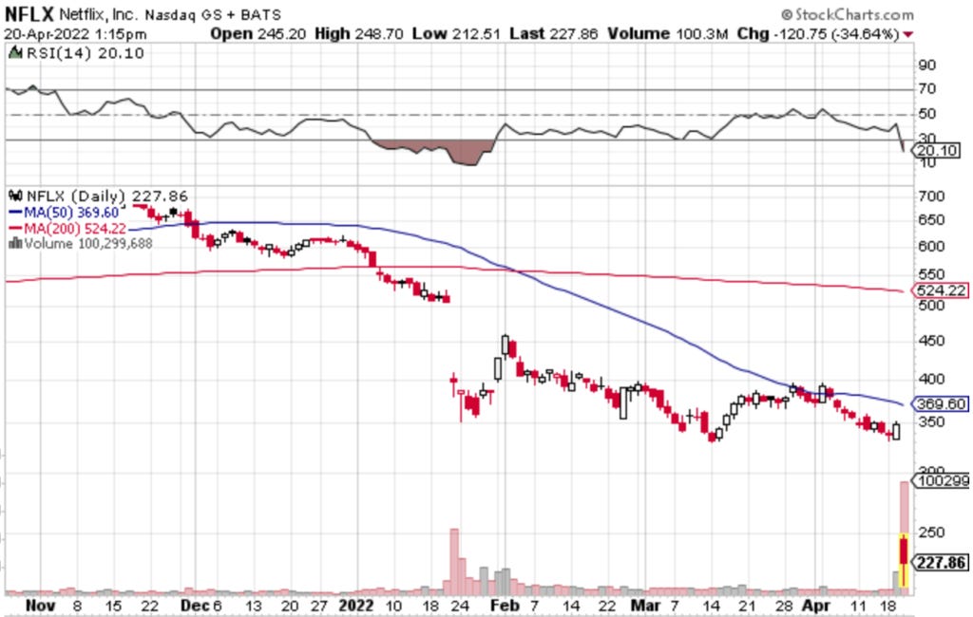Click the candlestick icon beside NFLX (Daily)
Viewport: 973px width, 617px height.
click(15, 196)
